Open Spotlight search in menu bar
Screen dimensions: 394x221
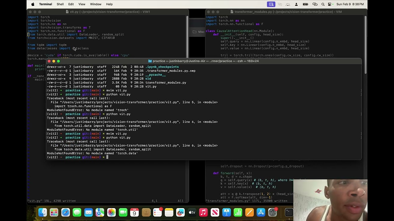pyautogui.click(x=323, y=4)
